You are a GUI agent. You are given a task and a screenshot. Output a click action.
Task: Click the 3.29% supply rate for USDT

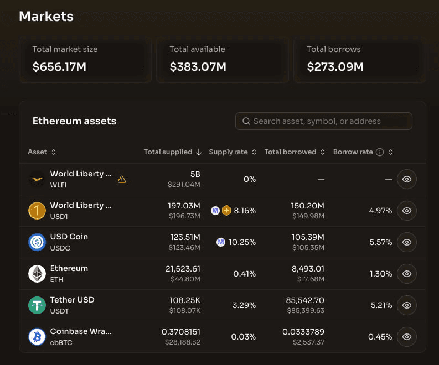point(244,305)
